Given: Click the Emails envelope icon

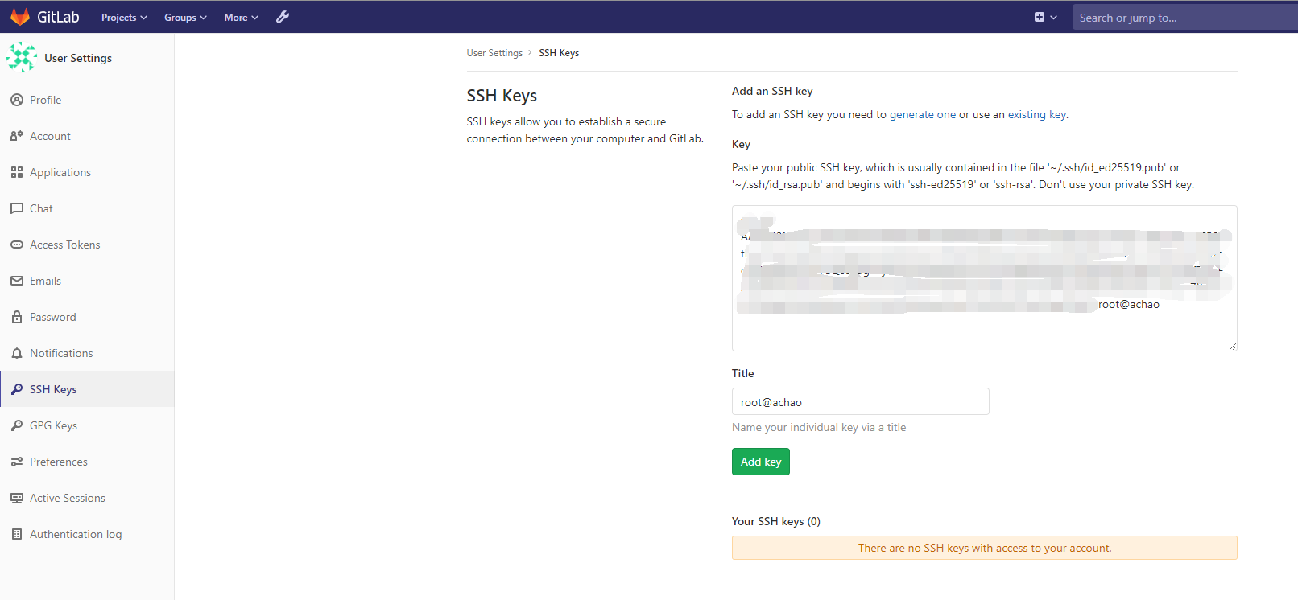Looking at the screenshot, I should [17, 281].
